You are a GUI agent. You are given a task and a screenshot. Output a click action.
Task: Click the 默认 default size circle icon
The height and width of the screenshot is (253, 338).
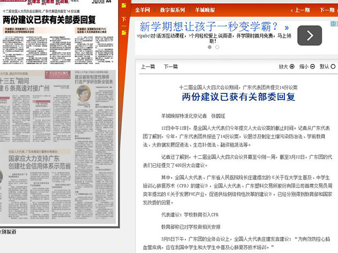coord(333,67)
